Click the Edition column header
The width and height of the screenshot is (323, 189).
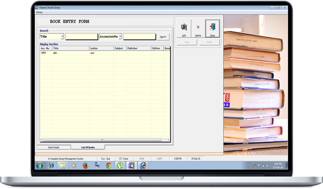[x=157, y=48]
